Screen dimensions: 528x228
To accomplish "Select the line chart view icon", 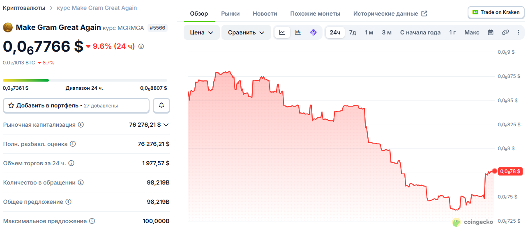I will tap(282, 32).
